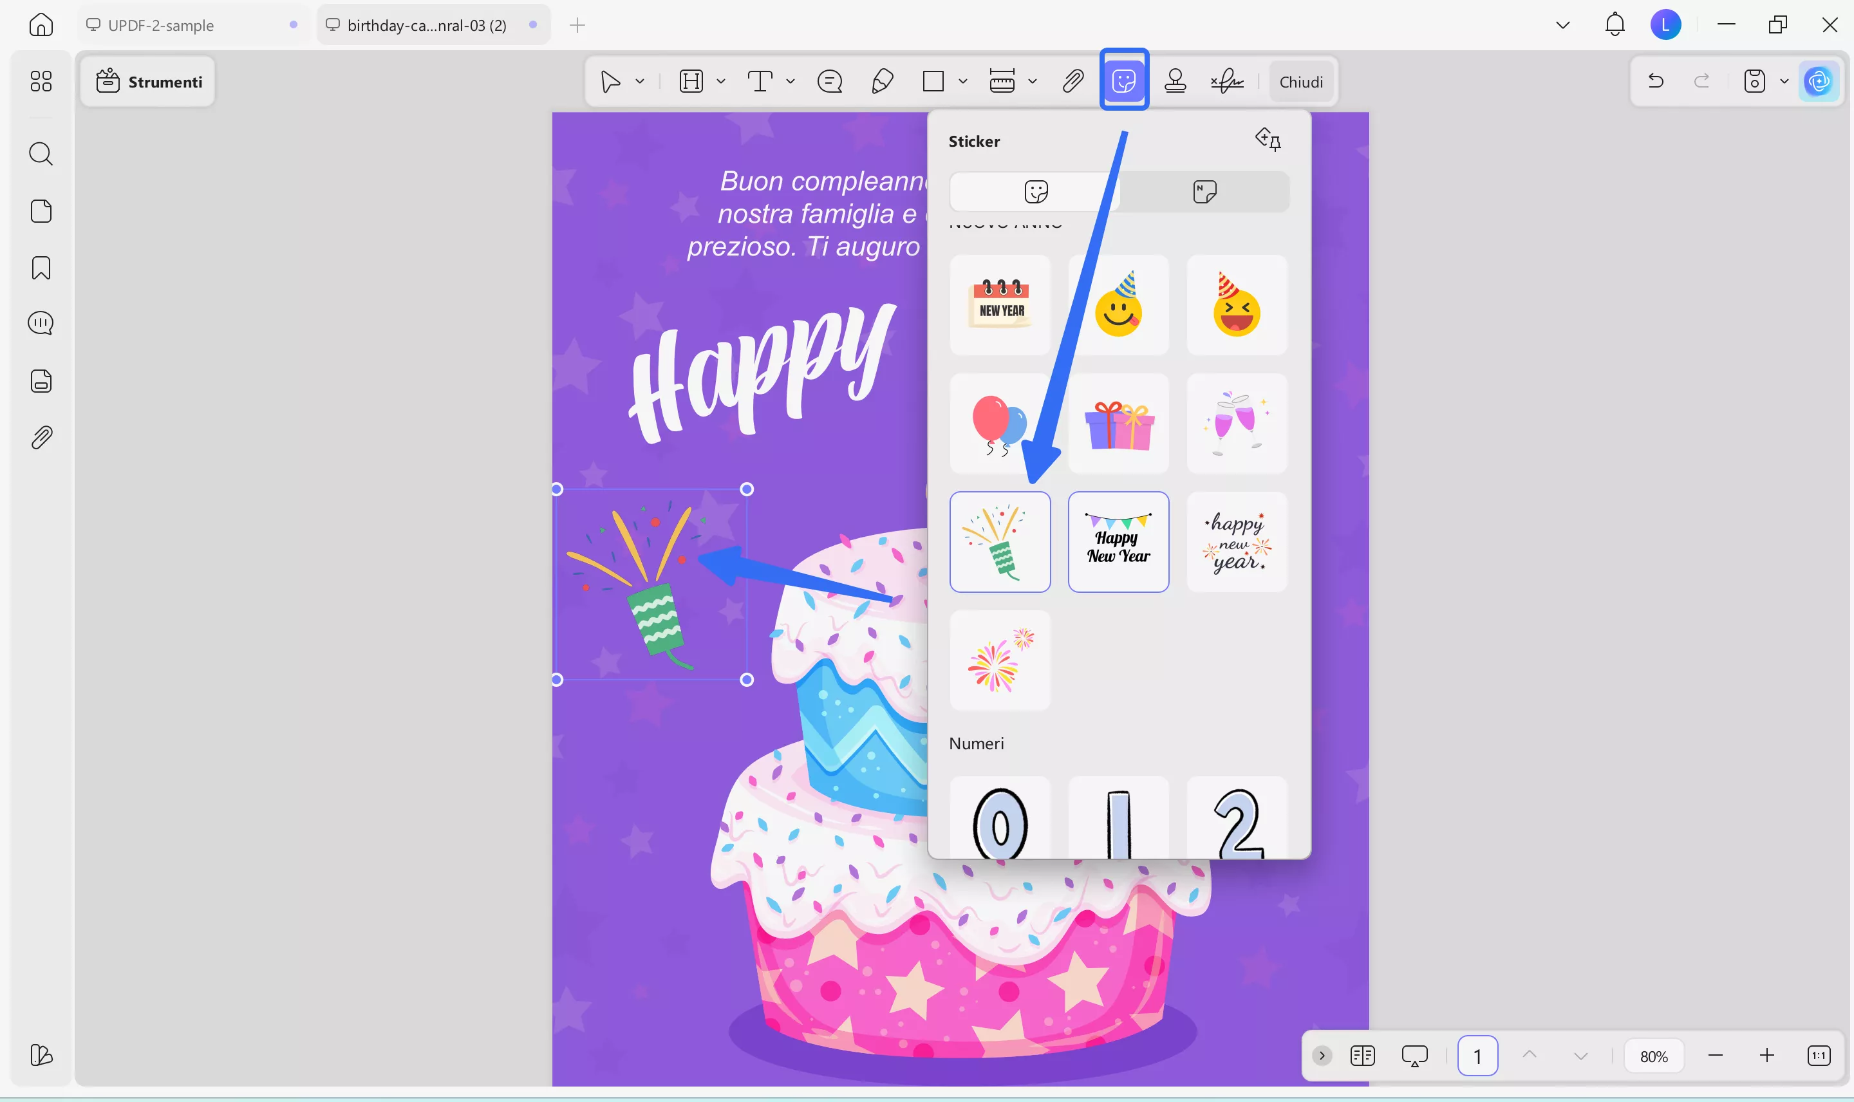Select the Signature tool
Viewport: 1854px width, 1102px height.
pyautogui.click(x=1225, y=81)
